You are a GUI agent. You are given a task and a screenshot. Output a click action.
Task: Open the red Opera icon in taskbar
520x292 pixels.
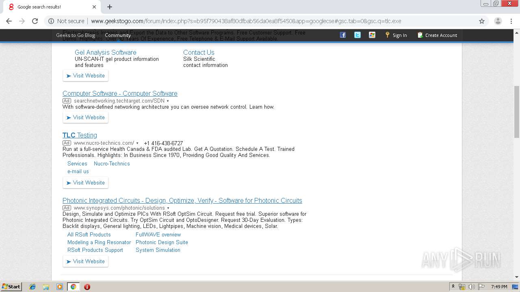87,287
